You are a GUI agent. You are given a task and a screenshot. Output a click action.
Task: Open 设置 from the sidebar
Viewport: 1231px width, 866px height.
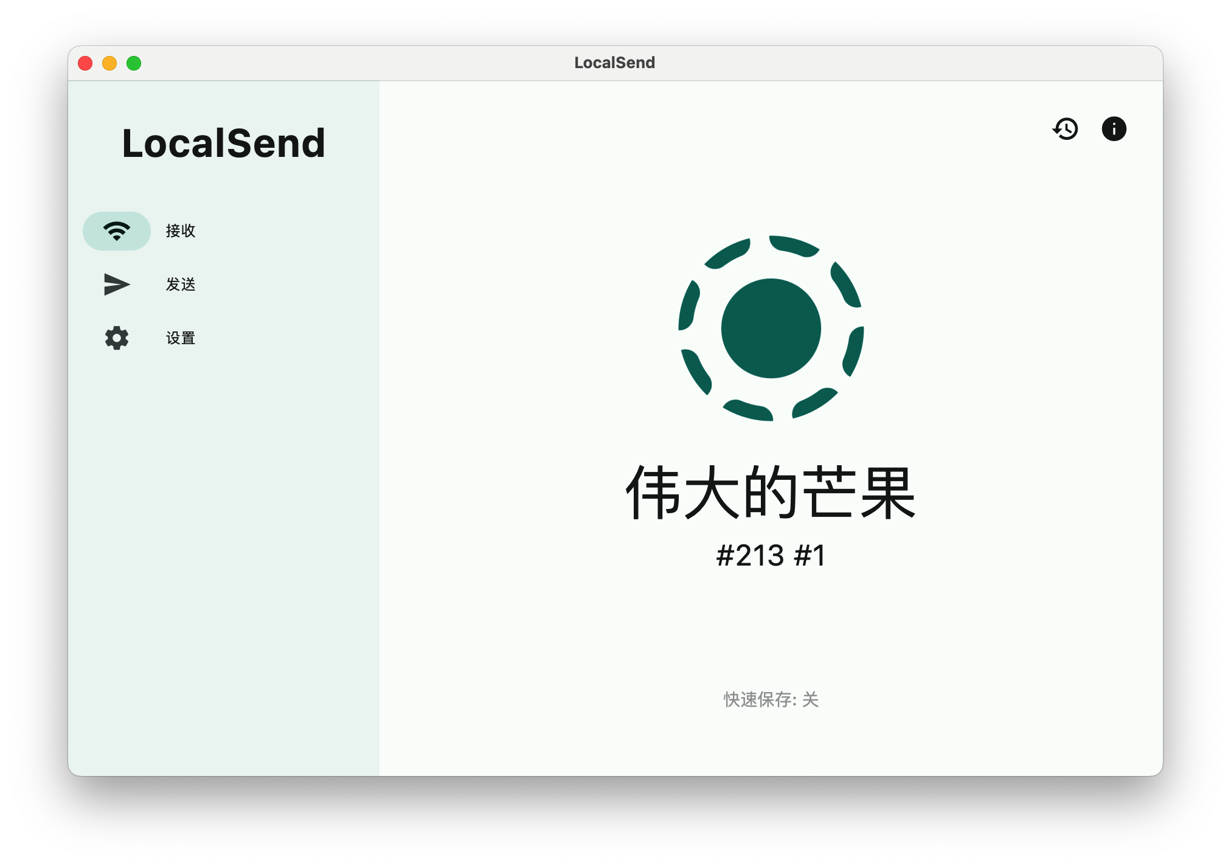[181, 338]
